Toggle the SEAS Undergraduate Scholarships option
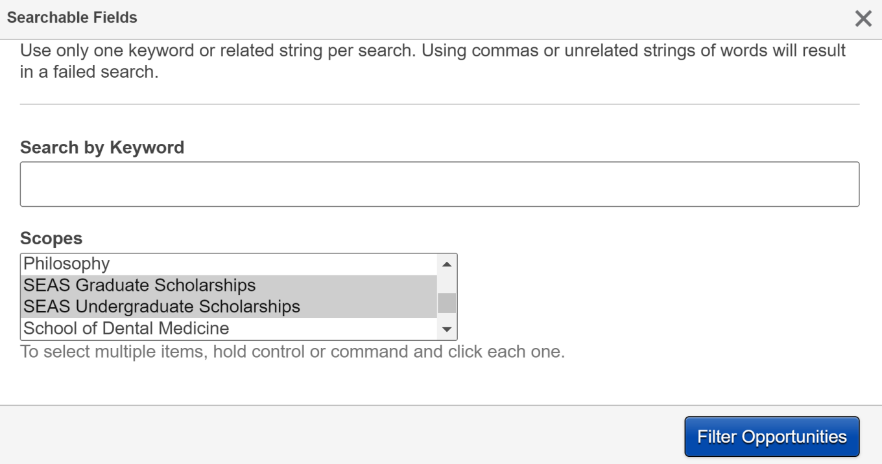882x464 pixels. (x=161, y=307)
